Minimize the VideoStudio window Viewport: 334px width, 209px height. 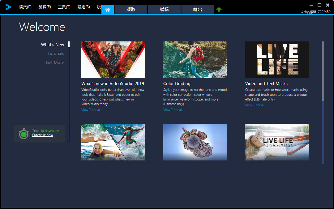click(x=311, y=5)
